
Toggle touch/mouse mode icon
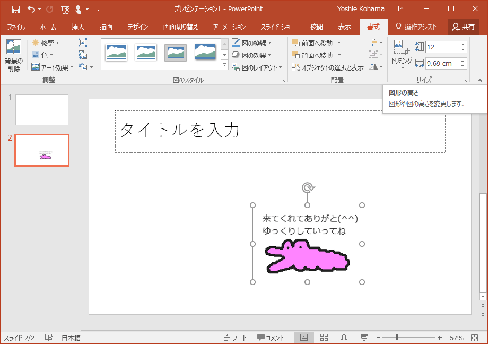(x=78, y=10)
